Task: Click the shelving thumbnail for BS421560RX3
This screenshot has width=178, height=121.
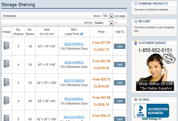Action: coord(7,46)
